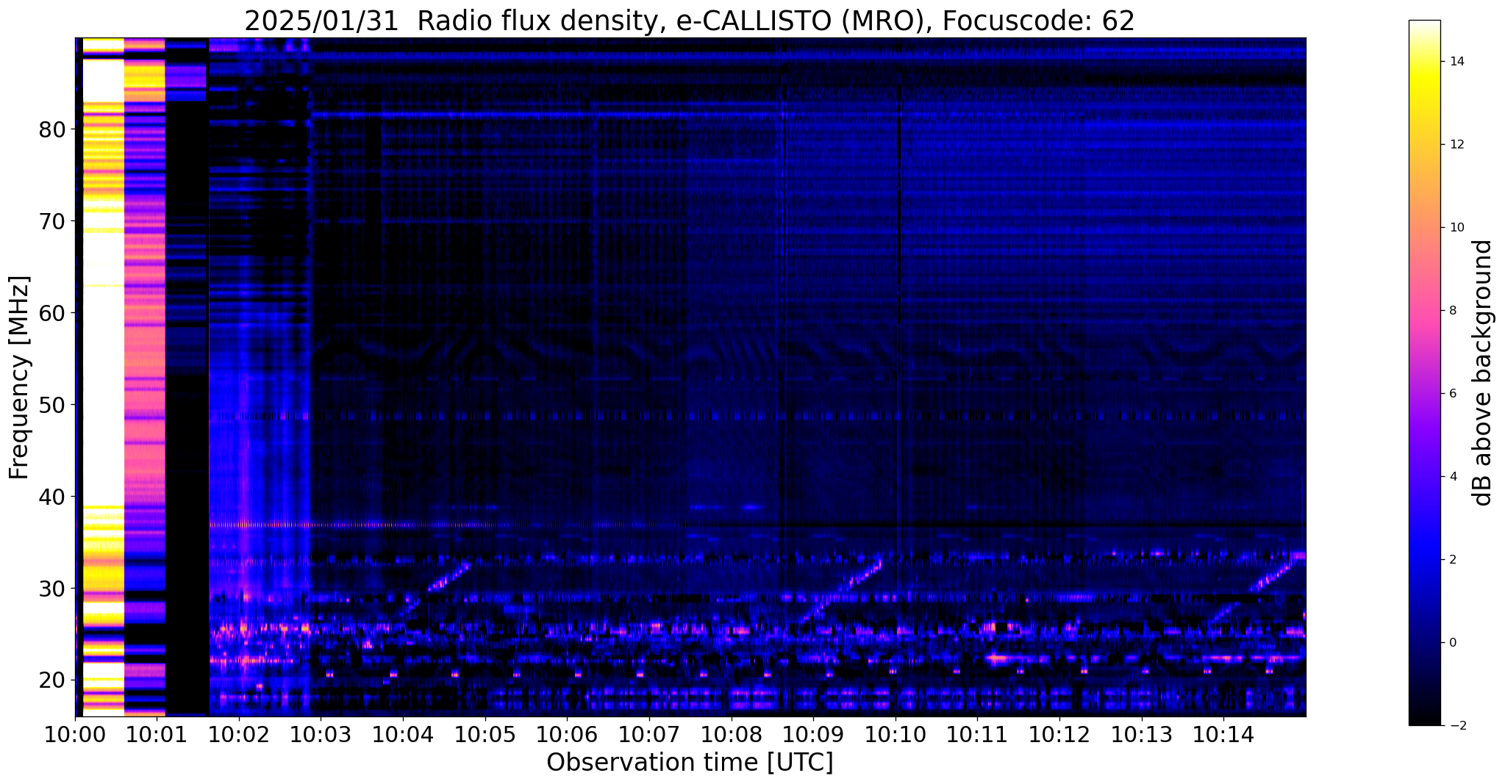The width and height of the screenshot is (1505, 784).
Task: Click the vertical dB color scale bar
Action: click(x=1425, y=373)
